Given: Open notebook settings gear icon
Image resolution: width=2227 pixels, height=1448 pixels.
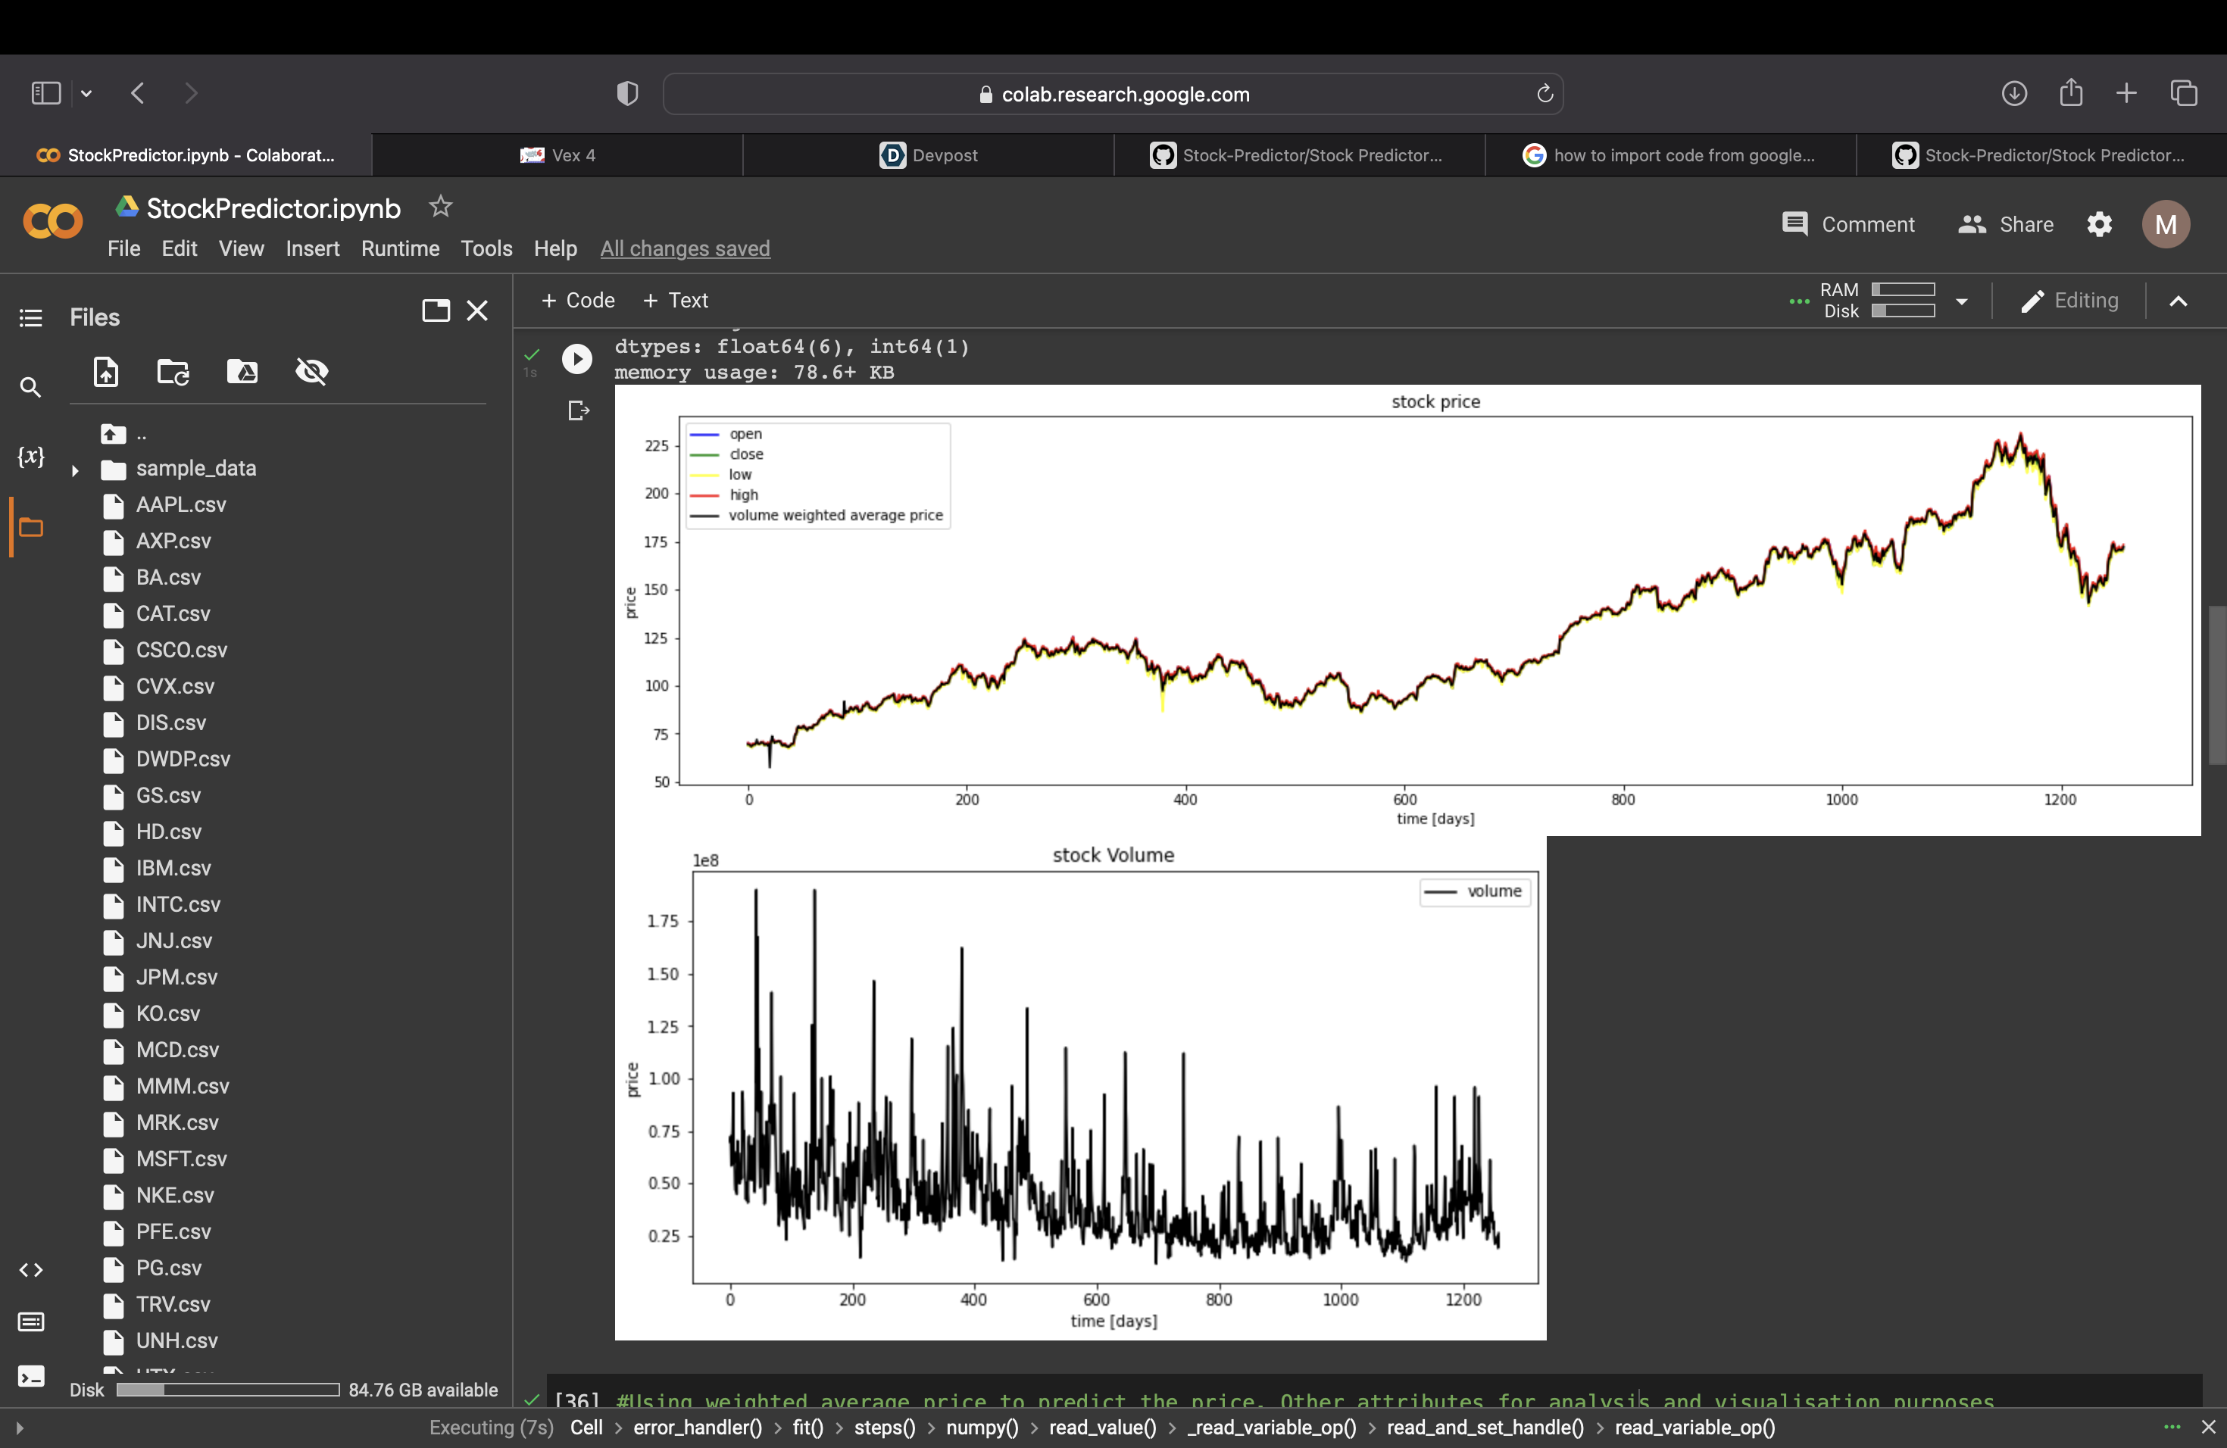Looking at the screenshot, I should 2099,224.
